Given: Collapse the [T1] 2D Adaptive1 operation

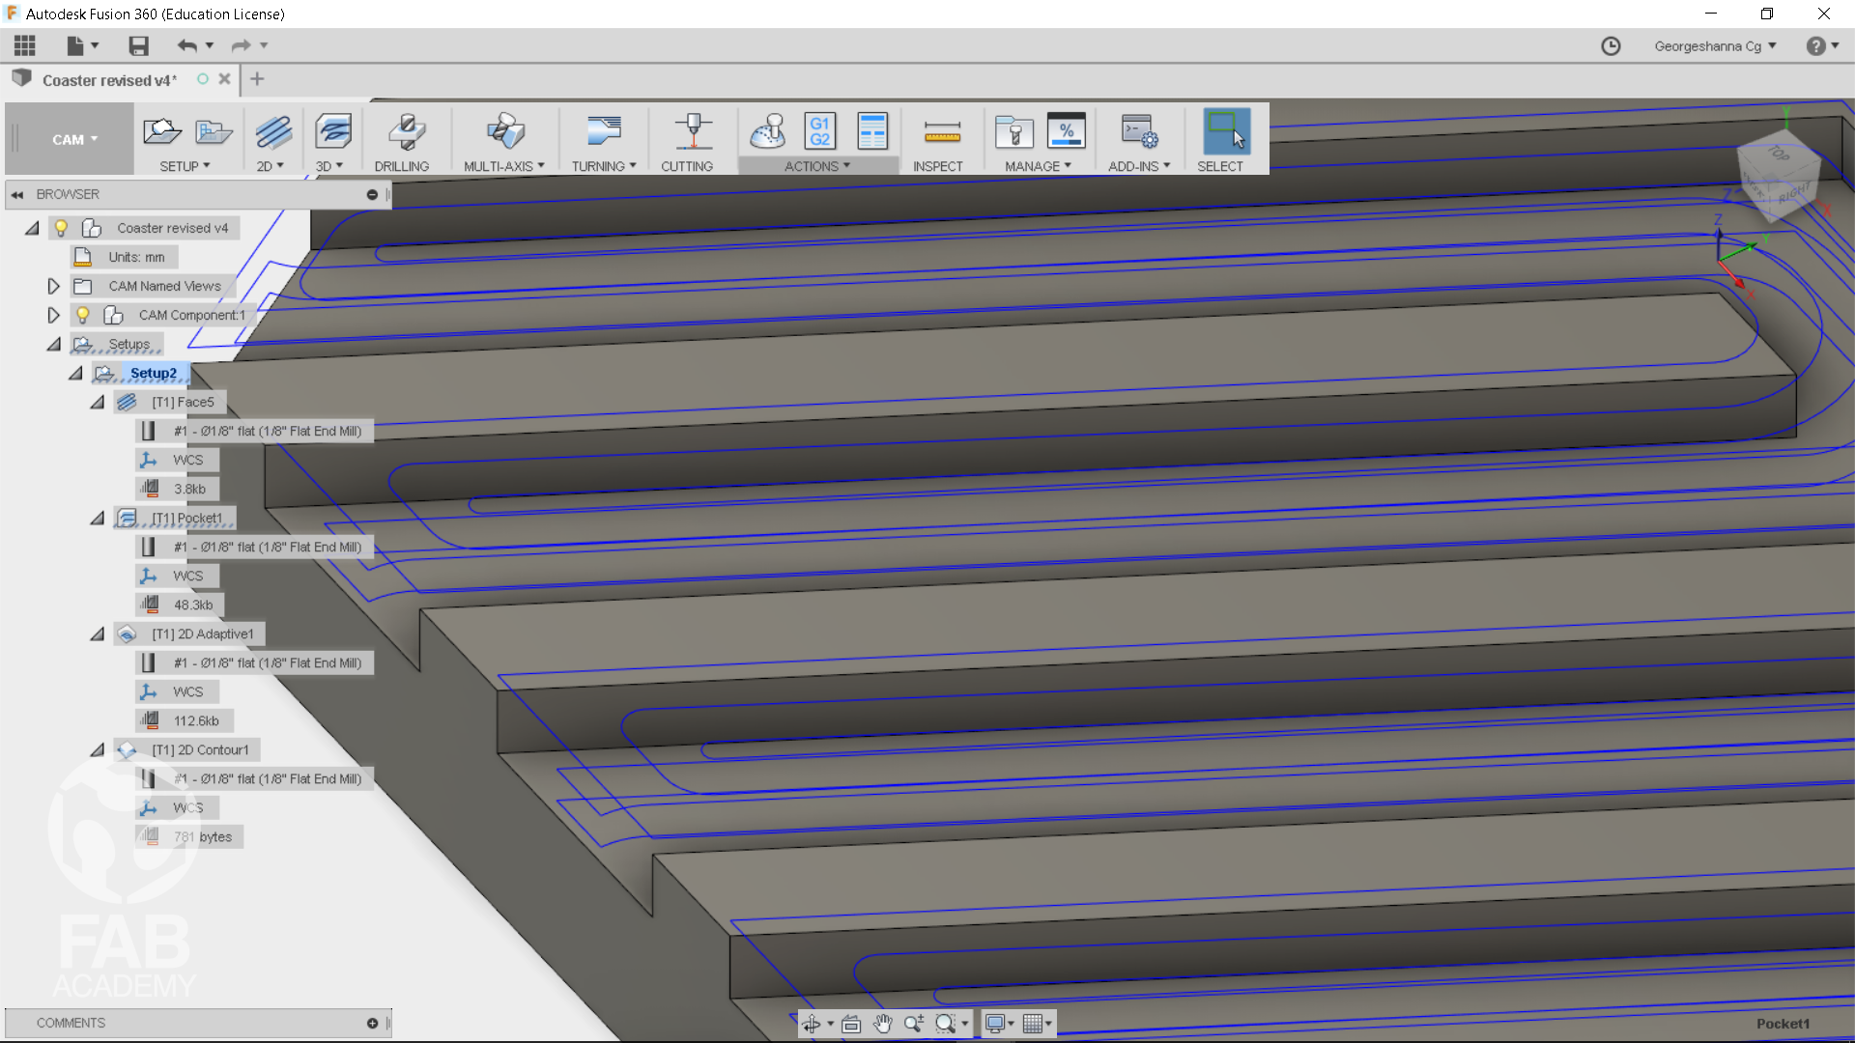Looking at the screenshot, I should tap(98, 634).
